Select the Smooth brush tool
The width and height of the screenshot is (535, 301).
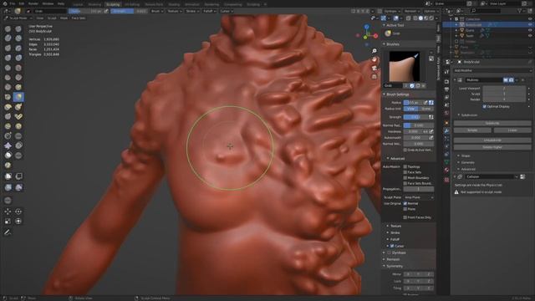pyautogui.click(x=18, y=68)
